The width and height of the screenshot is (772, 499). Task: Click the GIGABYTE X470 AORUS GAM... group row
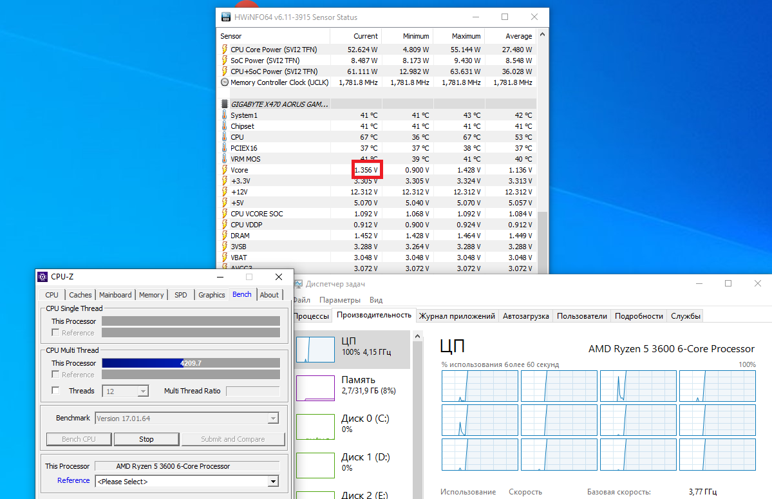tap(377, 104)
